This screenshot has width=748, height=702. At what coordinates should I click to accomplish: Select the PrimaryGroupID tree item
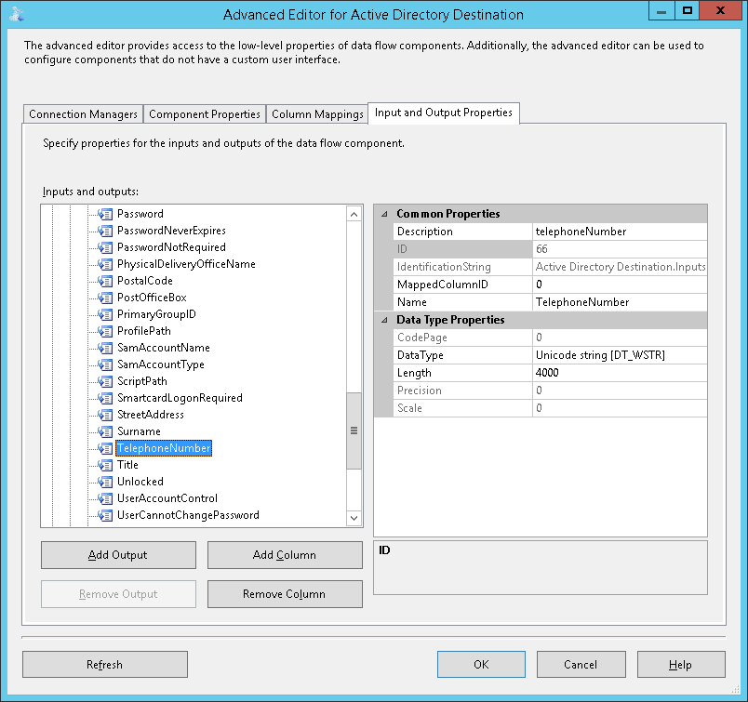click(156, 313)
